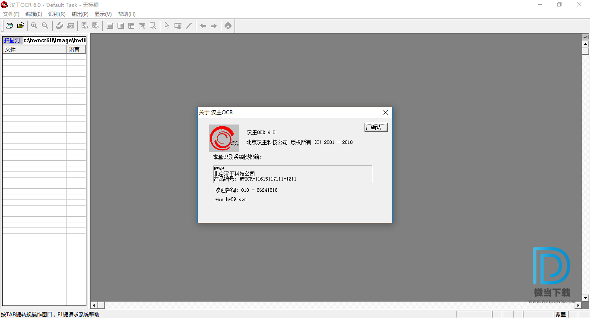This screenshot has width=590, height=318.
Task: Click the image page icon after stacked pages
Action: [70, 26]
